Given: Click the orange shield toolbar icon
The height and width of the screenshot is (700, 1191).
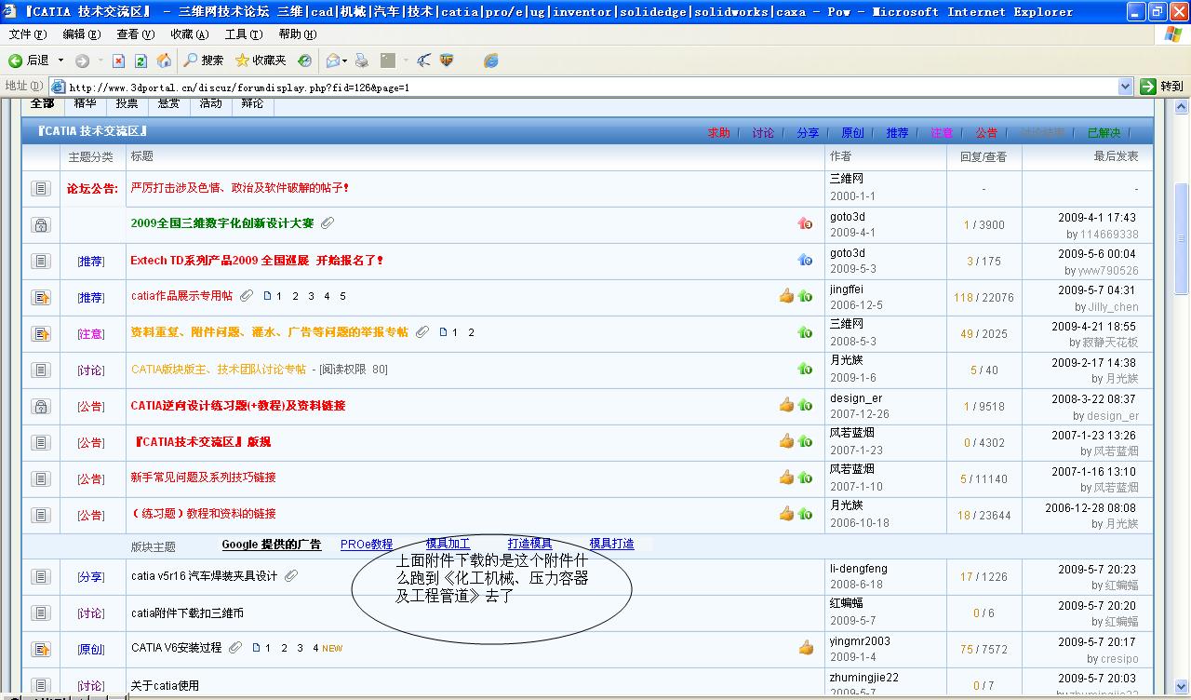Looking at the screenshot, I should point(447,61).
